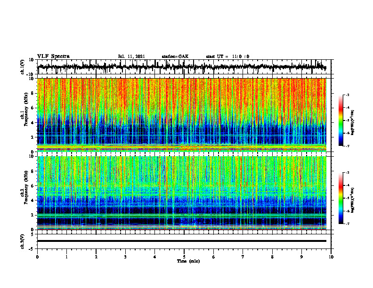373x288 pixels.
Task: Click the 'station=GAK' label
Action: [175, 56]
